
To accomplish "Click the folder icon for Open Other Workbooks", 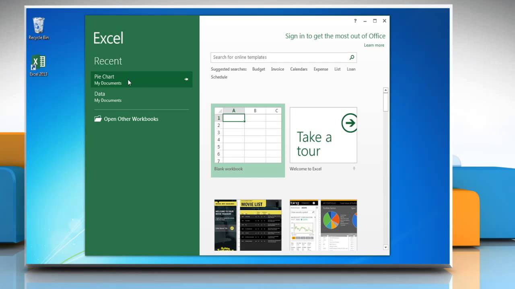I will click(x=98, y=119).
